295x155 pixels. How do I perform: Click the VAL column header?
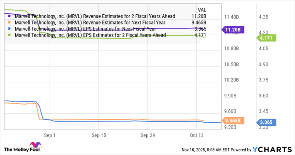tap(202, 10)
